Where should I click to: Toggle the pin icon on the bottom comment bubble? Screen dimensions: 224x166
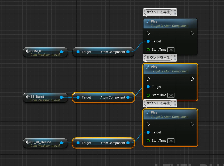[x=175, y=102]
